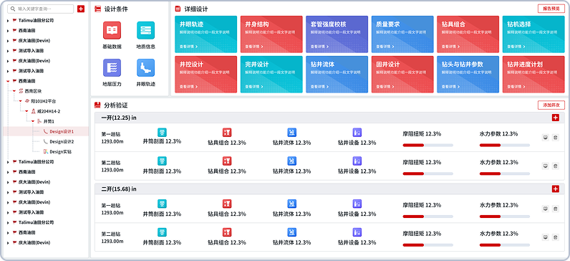This screenshot has height=261, width=570.
Task: Click the monitor icon in 一开 第一趟钻 row
Action: coord(545,138)
